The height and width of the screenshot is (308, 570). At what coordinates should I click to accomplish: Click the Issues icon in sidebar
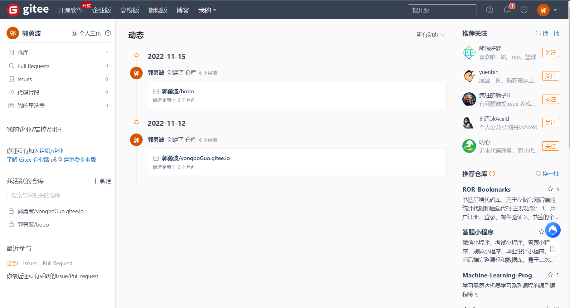coord(11,79)
